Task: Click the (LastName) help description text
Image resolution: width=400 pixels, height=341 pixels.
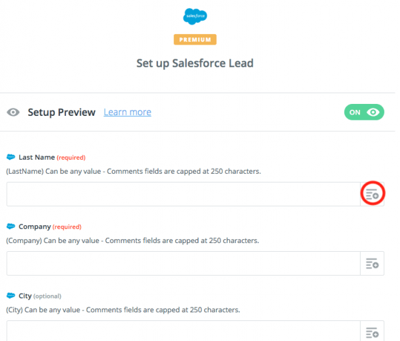Action: (x=133, y=171)
